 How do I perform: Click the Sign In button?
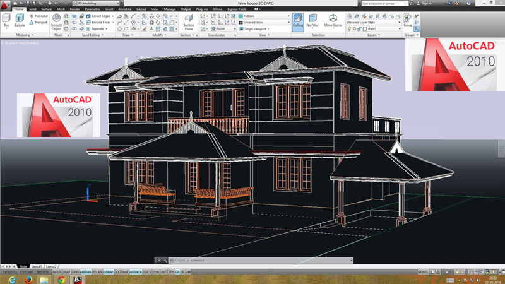click(x=424, y=3)
